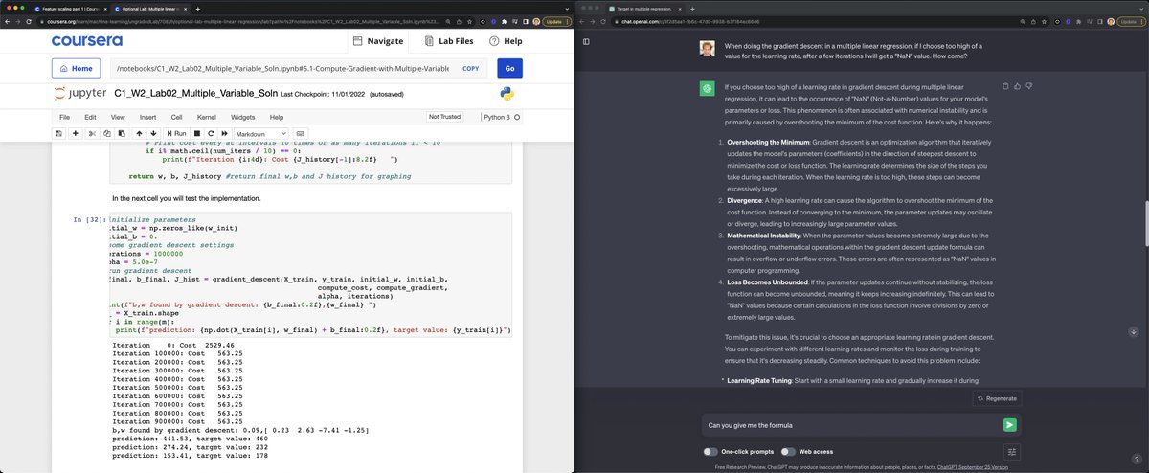Send the message with green arrow button
Image resolution: width=1149 pixels, height=473 pixels.
[x=1009, y=425]
